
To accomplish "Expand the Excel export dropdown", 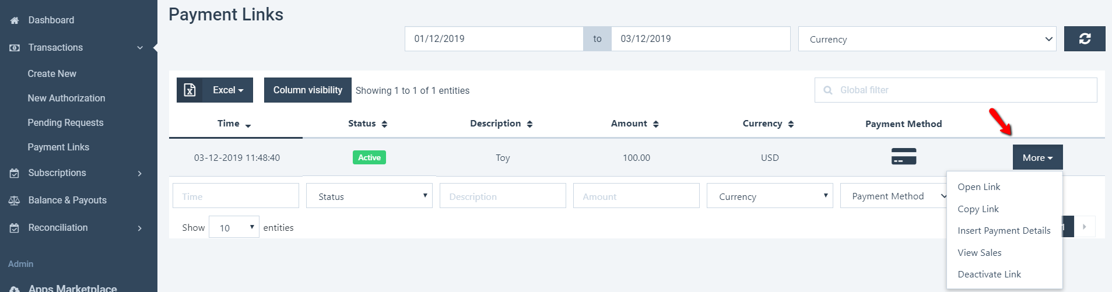I will coord(228,90).
